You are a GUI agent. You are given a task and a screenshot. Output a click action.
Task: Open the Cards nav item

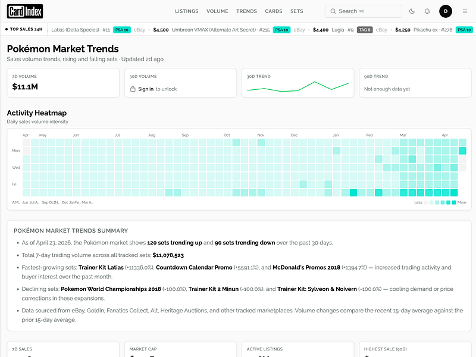pos(274,11)
